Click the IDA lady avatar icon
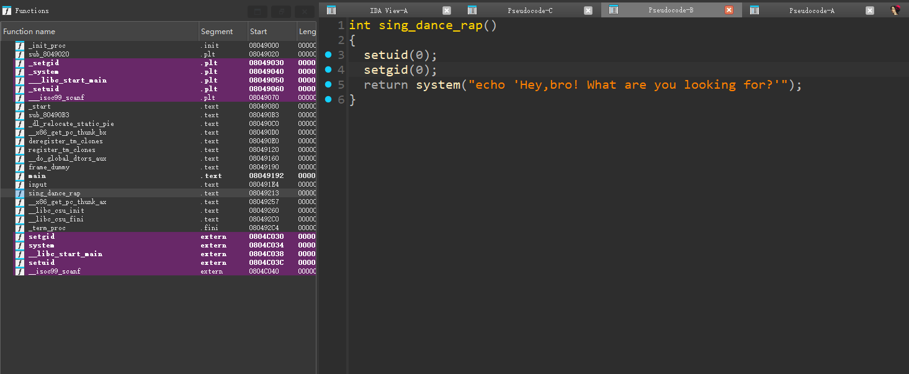The width and height of the screenshot is (909, 374). [x=895, y=11]
